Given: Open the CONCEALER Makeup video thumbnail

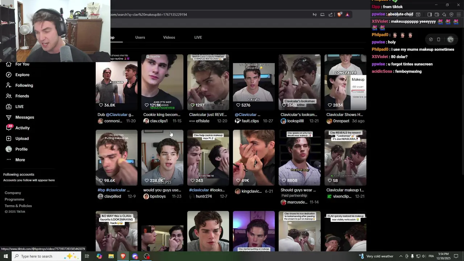Looking at the screenshot, I should pyautogui.click(x=345, y=82).
